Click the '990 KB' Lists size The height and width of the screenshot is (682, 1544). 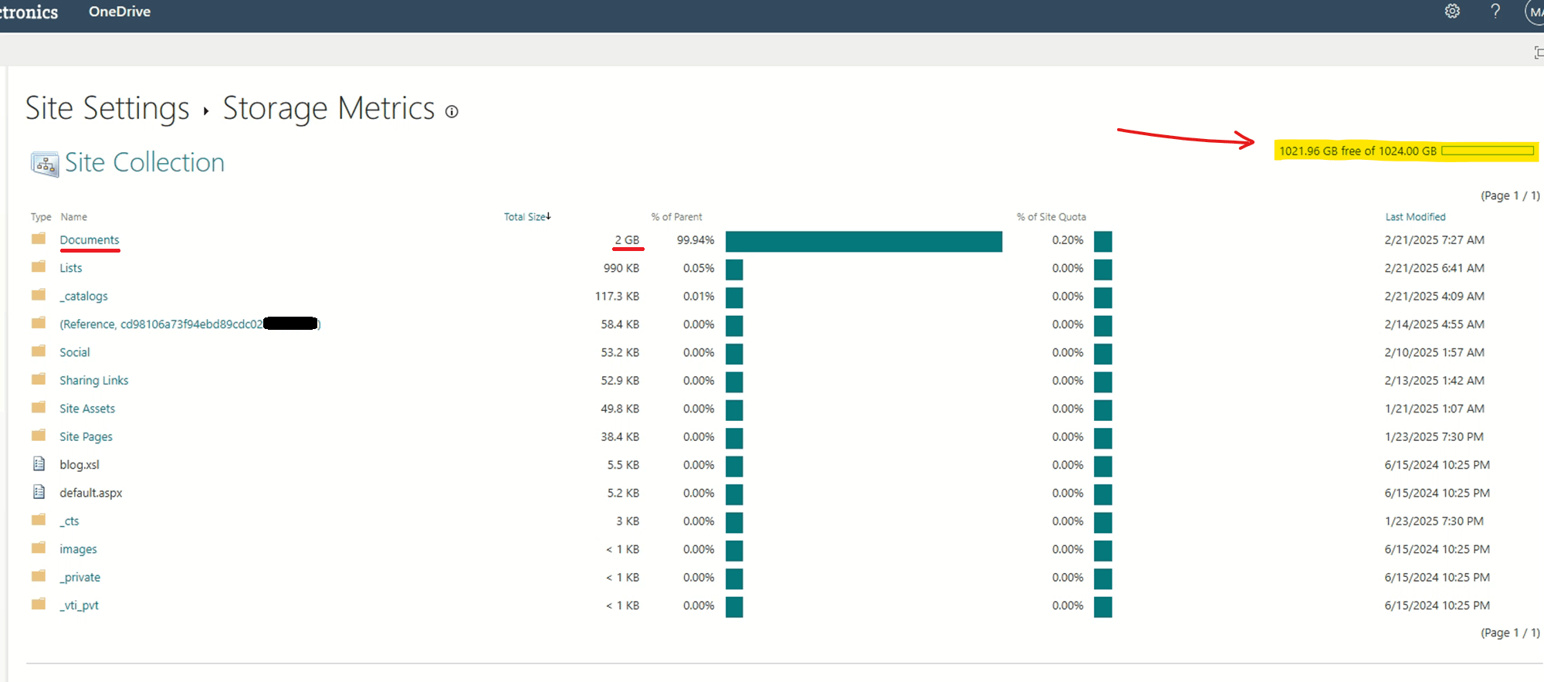click(621, 268)
